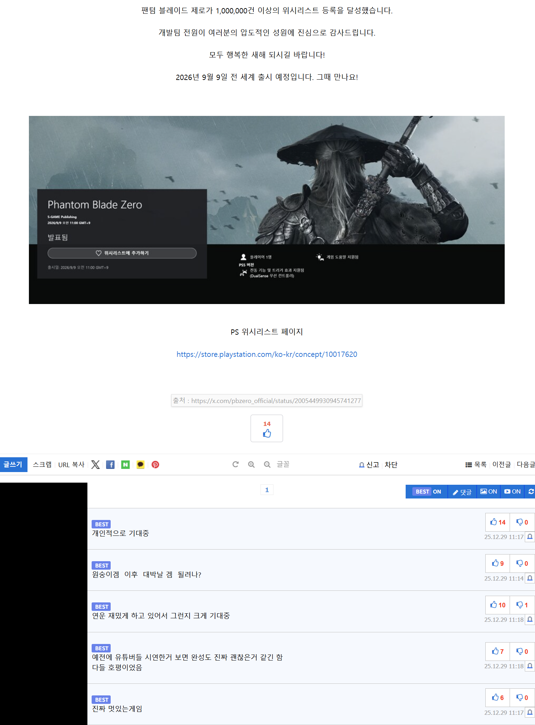
Task: Share the post on Pinterest
Action: pyautogui.click(x=155, y=465)
